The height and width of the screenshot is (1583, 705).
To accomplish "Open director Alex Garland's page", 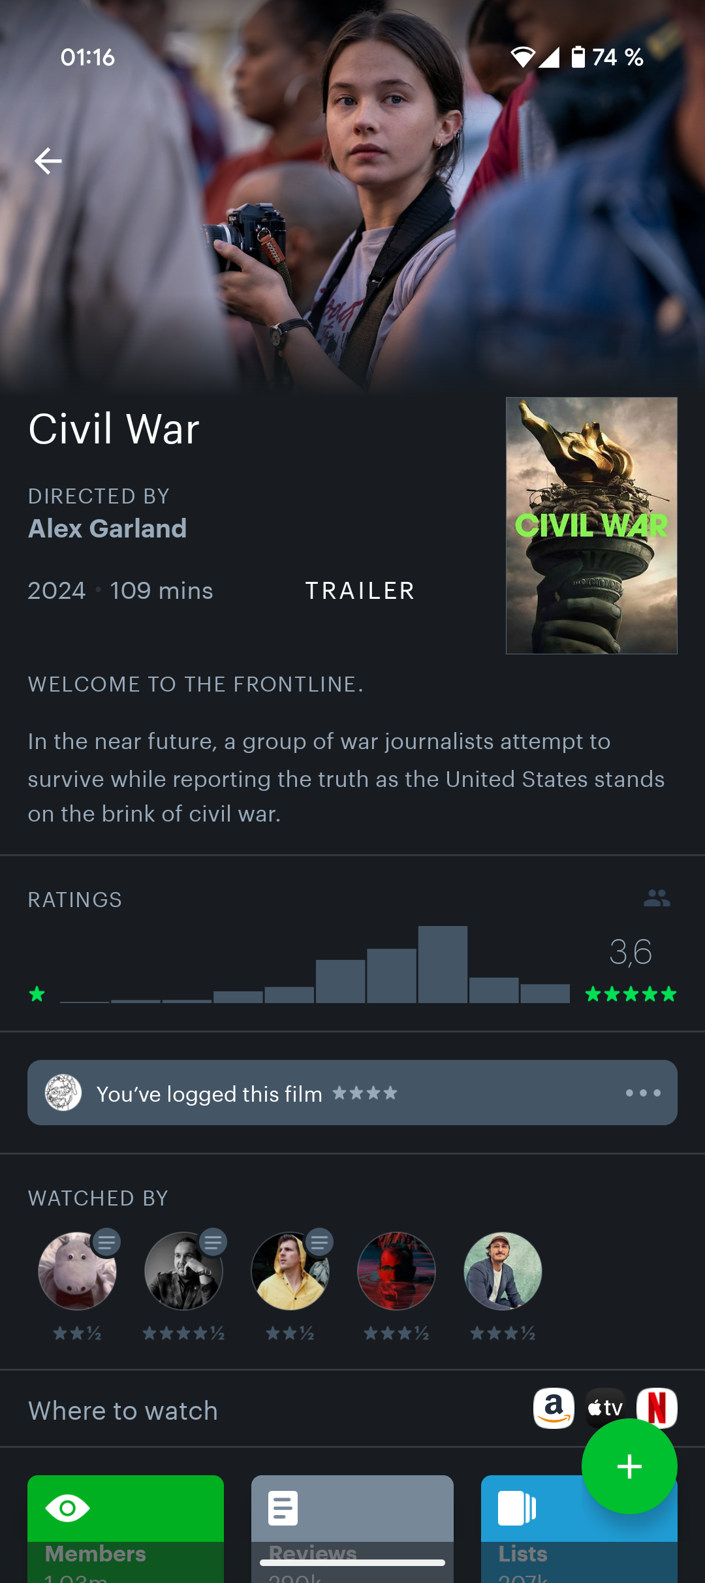I will (108, 528).
